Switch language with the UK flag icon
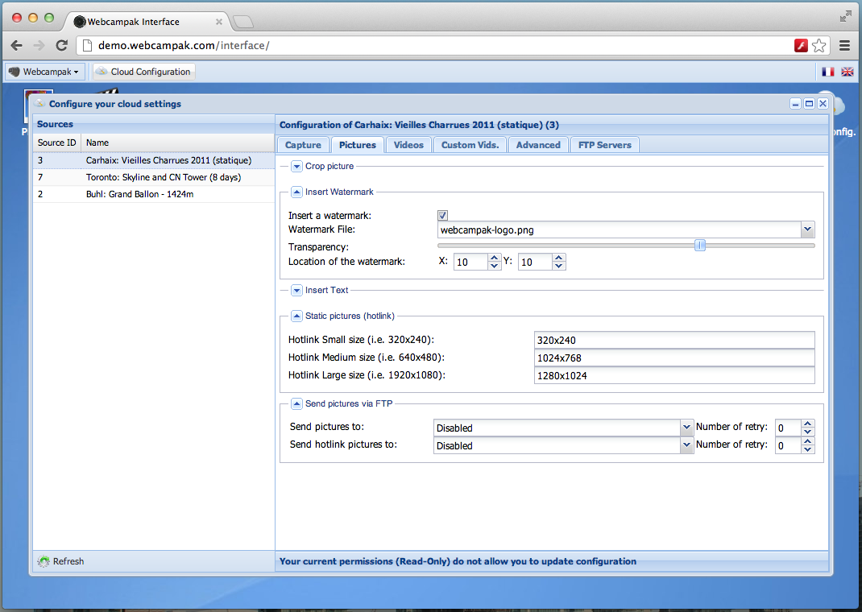Screen dimensions: 862x612 [847, 72]
